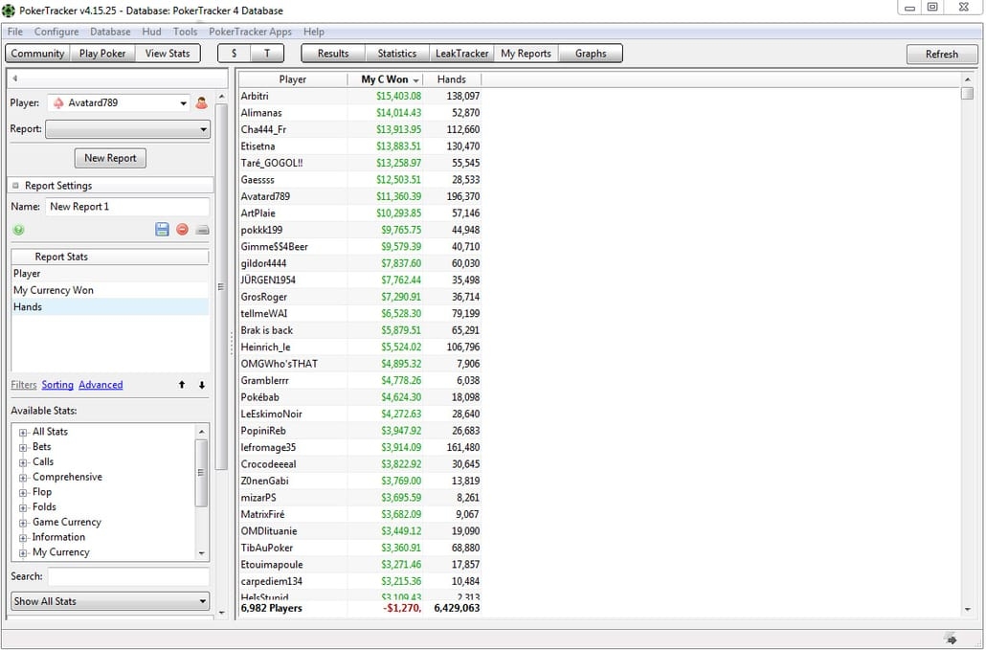Click the PokerTracker chip icon in title bar
The image size is (986, 650).
click(9, 11)
